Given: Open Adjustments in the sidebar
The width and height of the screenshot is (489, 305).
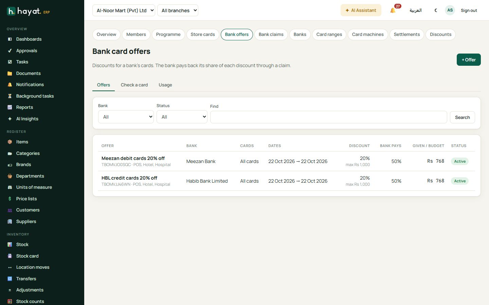Looking at the screenshot, I should 30,290.
